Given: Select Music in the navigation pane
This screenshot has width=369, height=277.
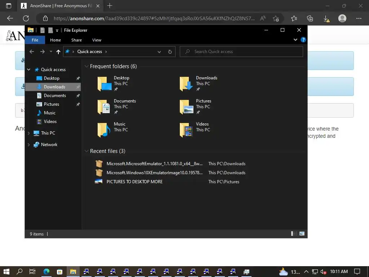Looking at the screenshot, I should (x=49, y=113).
